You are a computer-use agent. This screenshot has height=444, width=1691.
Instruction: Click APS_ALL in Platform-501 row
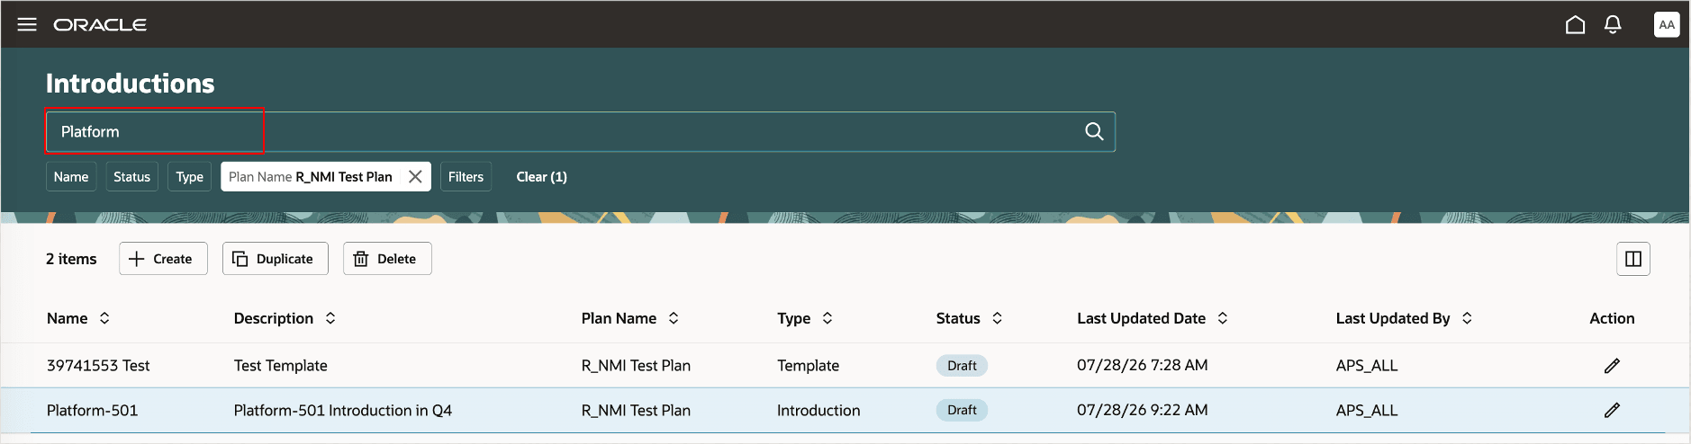[1367, 411]
